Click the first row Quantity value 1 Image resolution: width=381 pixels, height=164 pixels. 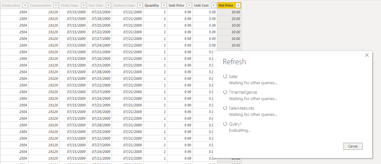click(165, 12)
